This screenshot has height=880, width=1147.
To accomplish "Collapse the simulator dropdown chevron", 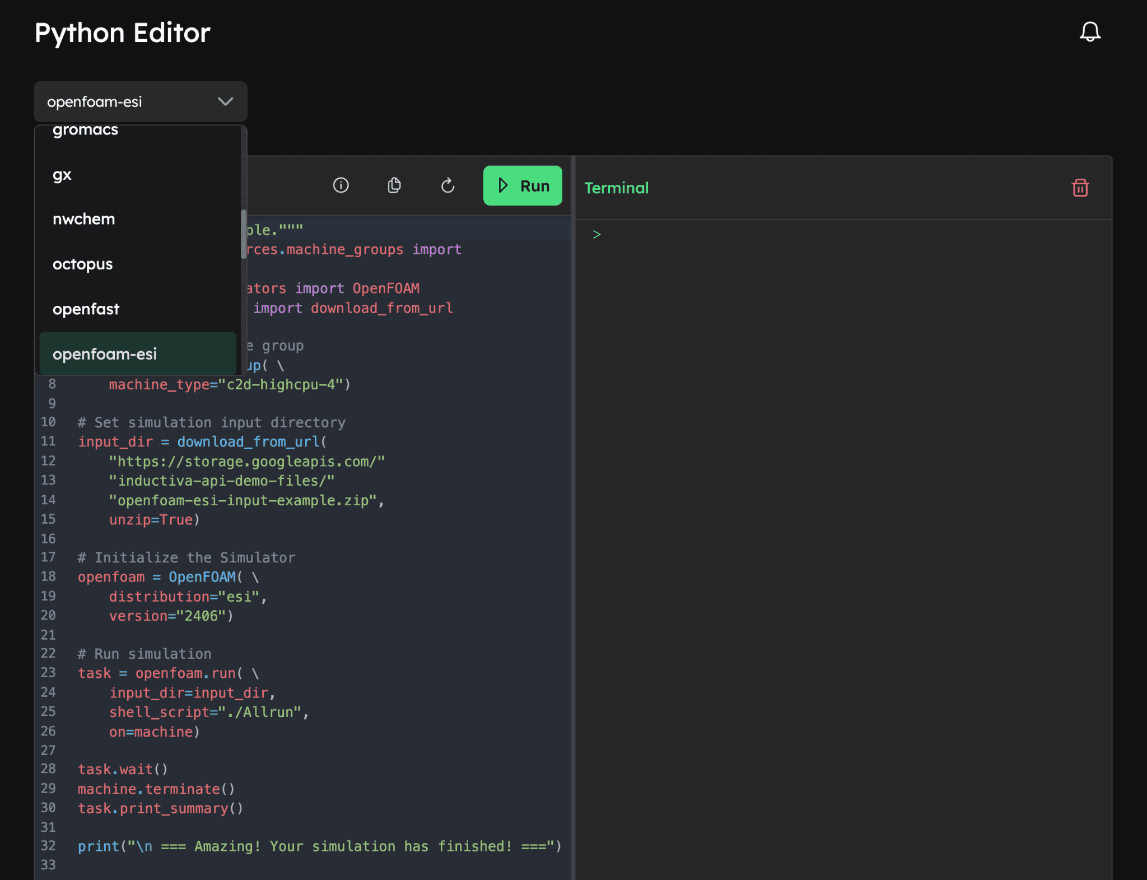I will pyautogui.click(x=226, y=101).
